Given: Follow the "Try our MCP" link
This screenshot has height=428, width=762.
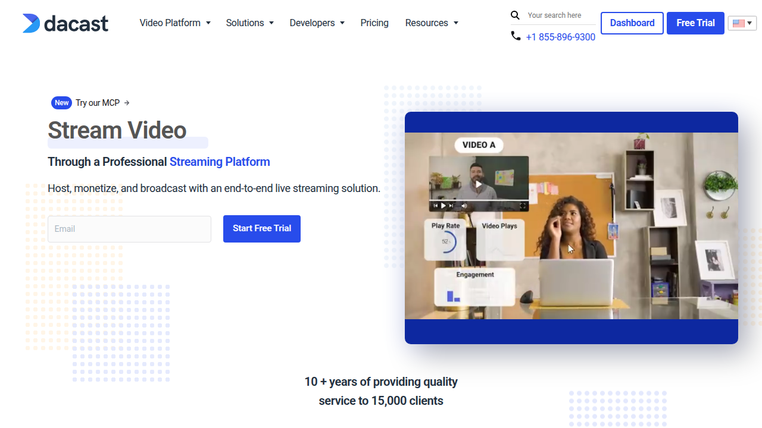Looking at the screenshot, I should pyautogui.click(x=102, y=103).
